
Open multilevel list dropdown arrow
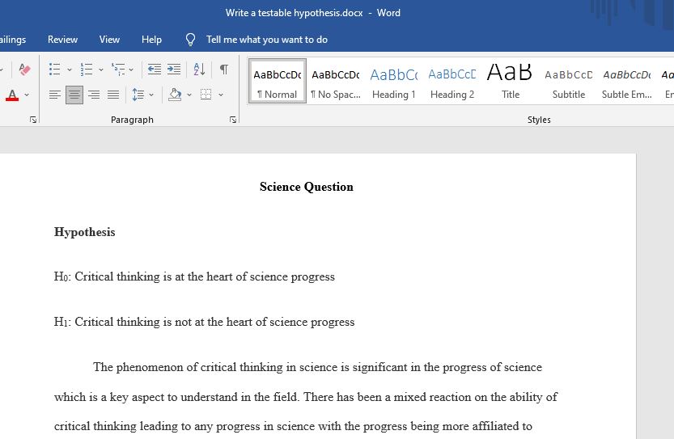pyautogui.click(x=131, y=70)
